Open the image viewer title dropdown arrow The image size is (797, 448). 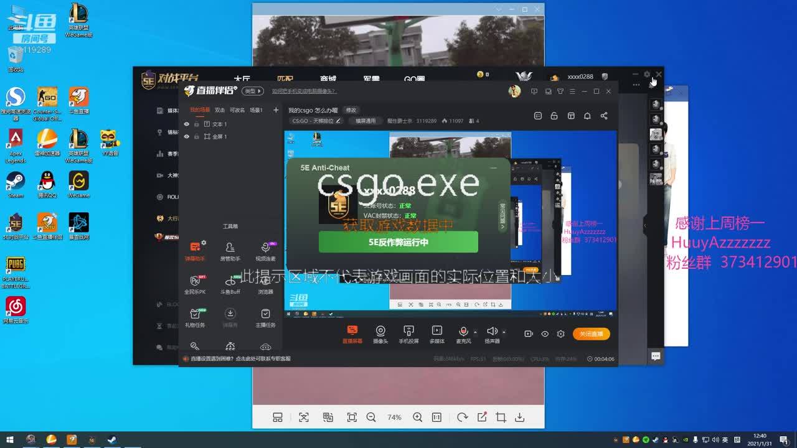pyautogui.click(x=498, y=10)
